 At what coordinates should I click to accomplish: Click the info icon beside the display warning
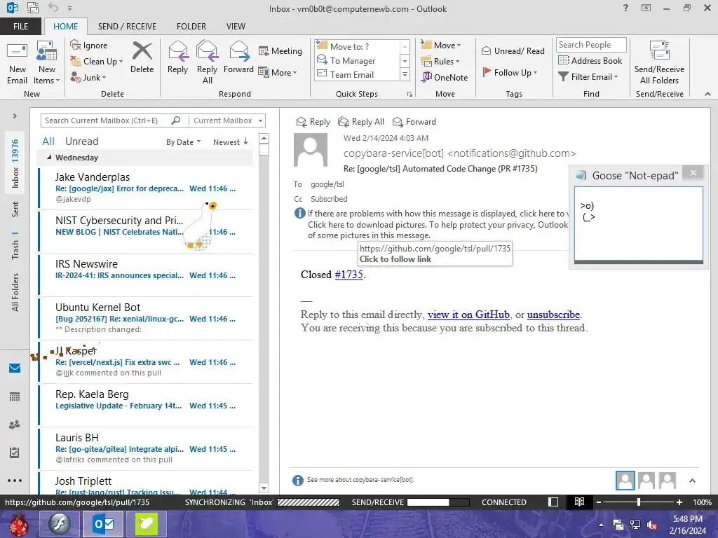pos(299,213)
